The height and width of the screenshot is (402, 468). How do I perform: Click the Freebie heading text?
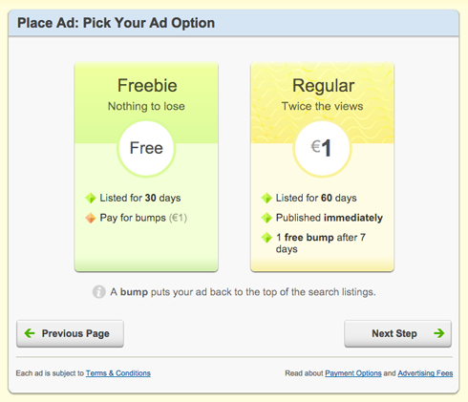(x=147, y=86)
